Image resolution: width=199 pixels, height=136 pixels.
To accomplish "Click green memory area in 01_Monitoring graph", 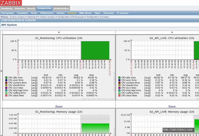I will tap(95, 128).
